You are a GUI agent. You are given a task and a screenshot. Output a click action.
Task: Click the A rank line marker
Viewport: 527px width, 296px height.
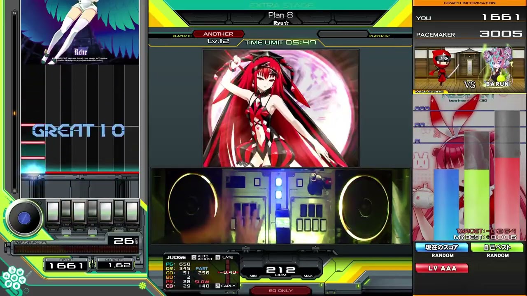point(417,141)
